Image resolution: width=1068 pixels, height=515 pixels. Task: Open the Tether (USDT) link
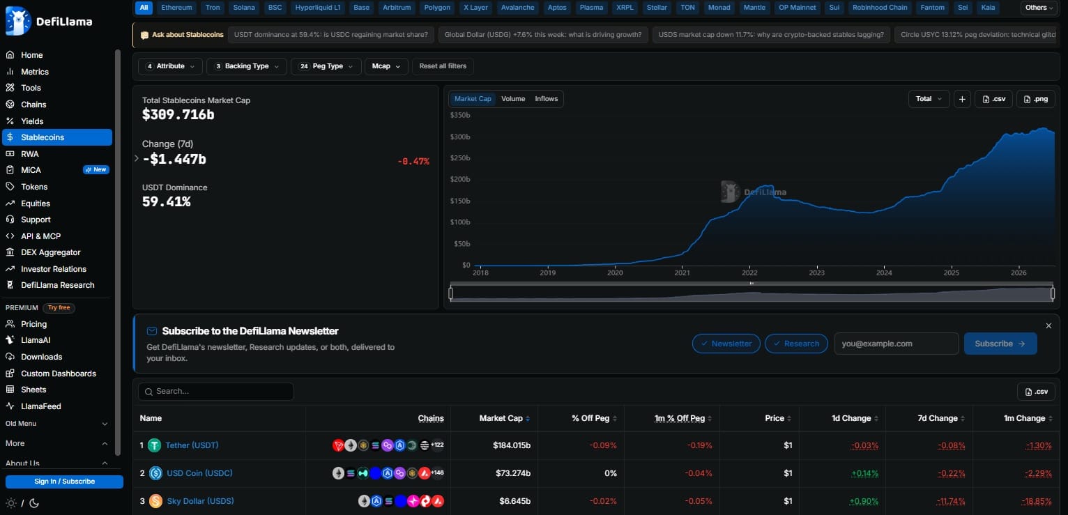click(x=192, y=445)
